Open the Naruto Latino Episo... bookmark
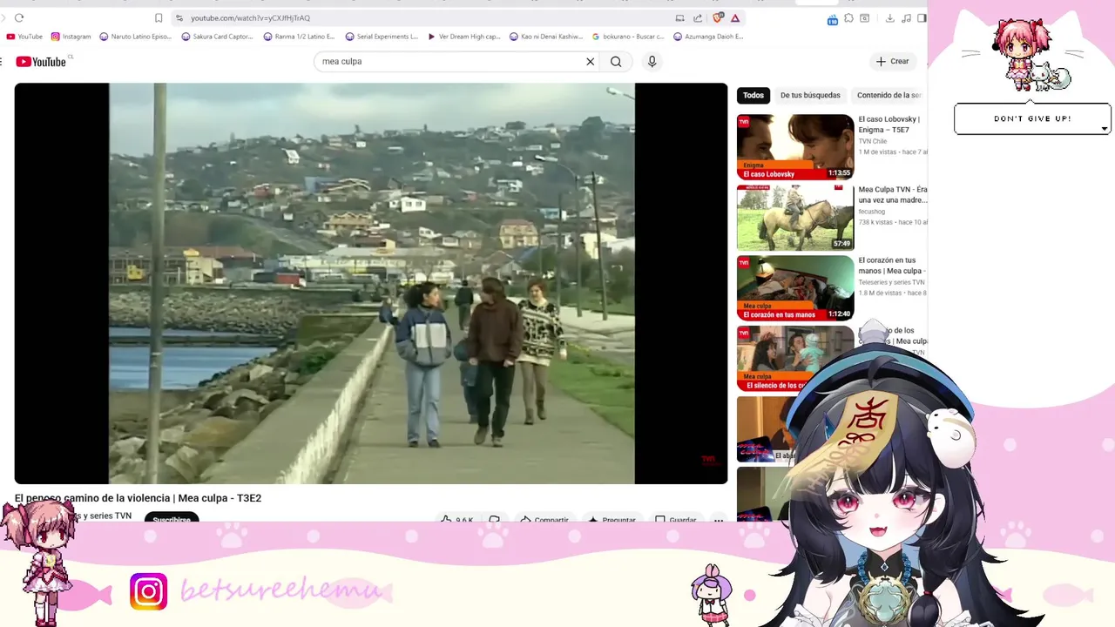1115x627 pixels. (x=136, y=37)
